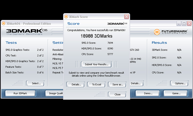Click the 'Score' heading in the dialog

point(73,24)
